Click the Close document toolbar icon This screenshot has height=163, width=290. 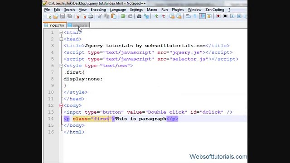pos(77,16)
